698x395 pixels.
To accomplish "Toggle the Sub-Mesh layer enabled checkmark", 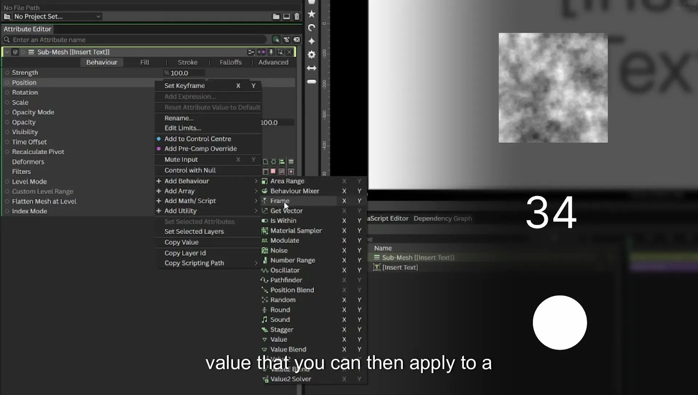I will (15, 52).
